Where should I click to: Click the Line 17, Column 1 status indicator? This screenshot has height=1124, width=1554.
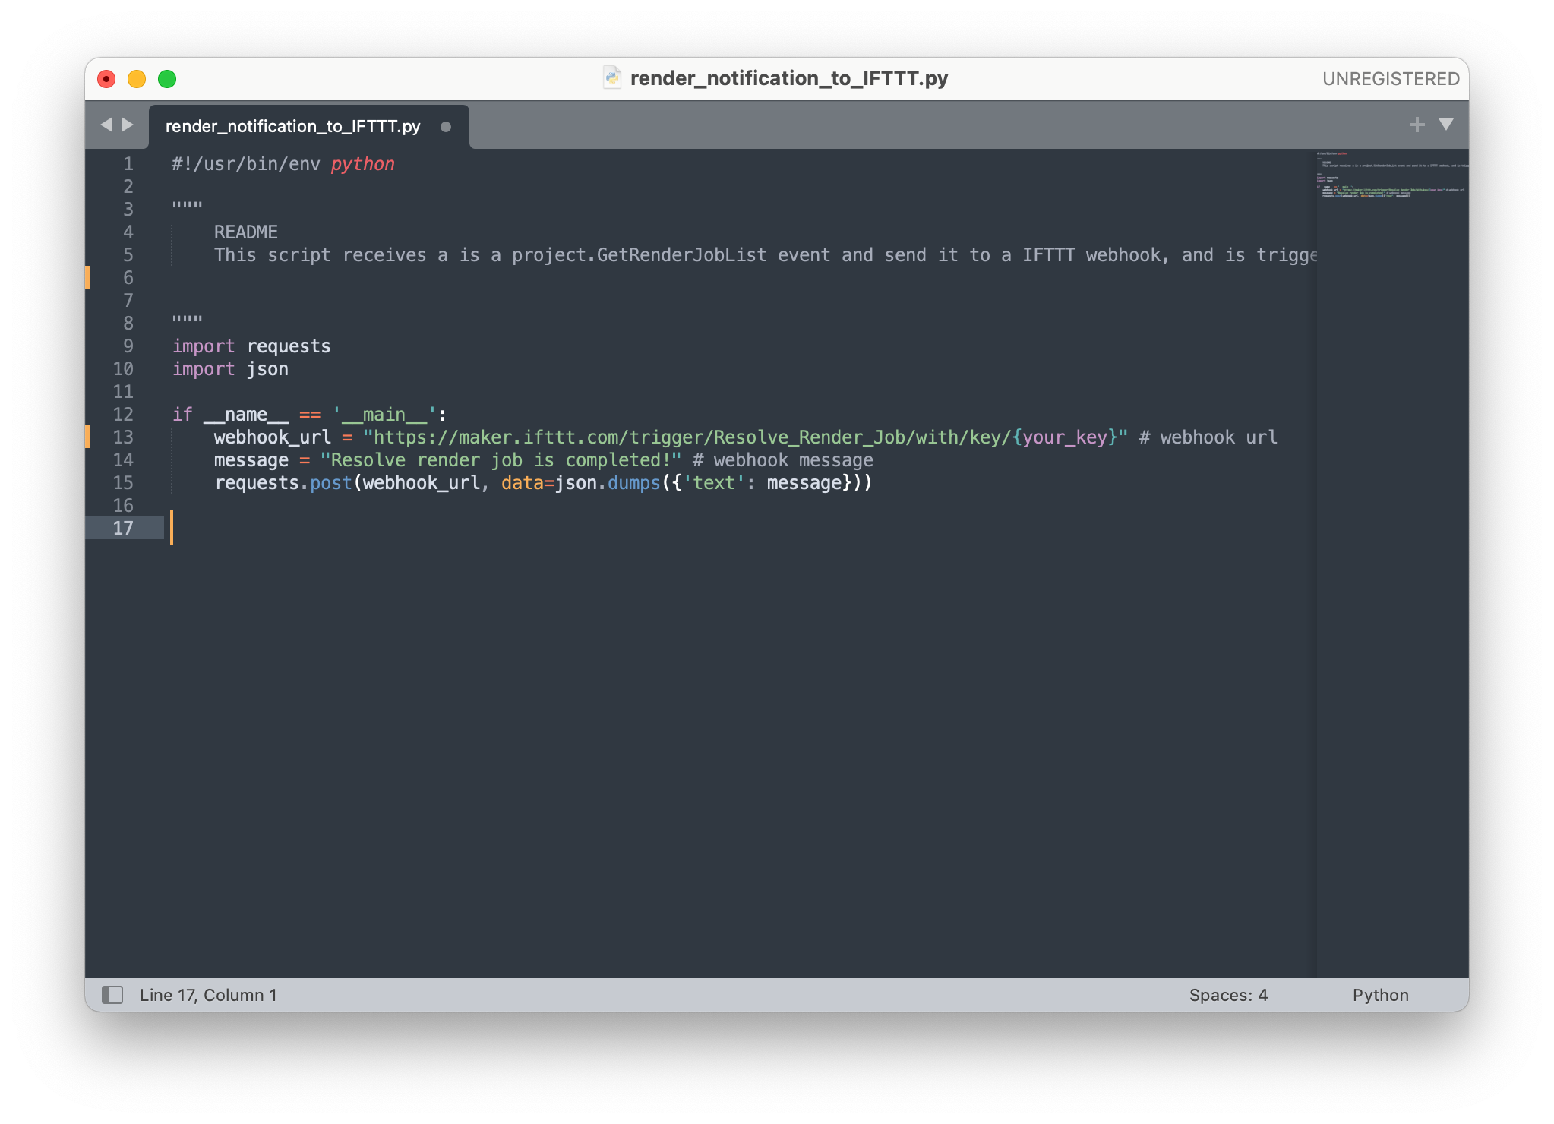pos(208,995)
